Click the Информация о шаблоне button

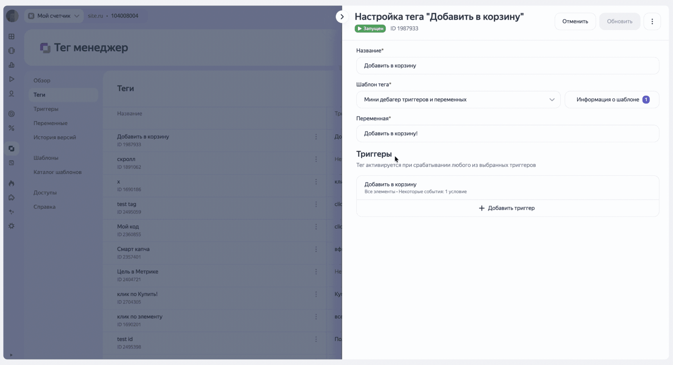point(612,100)
